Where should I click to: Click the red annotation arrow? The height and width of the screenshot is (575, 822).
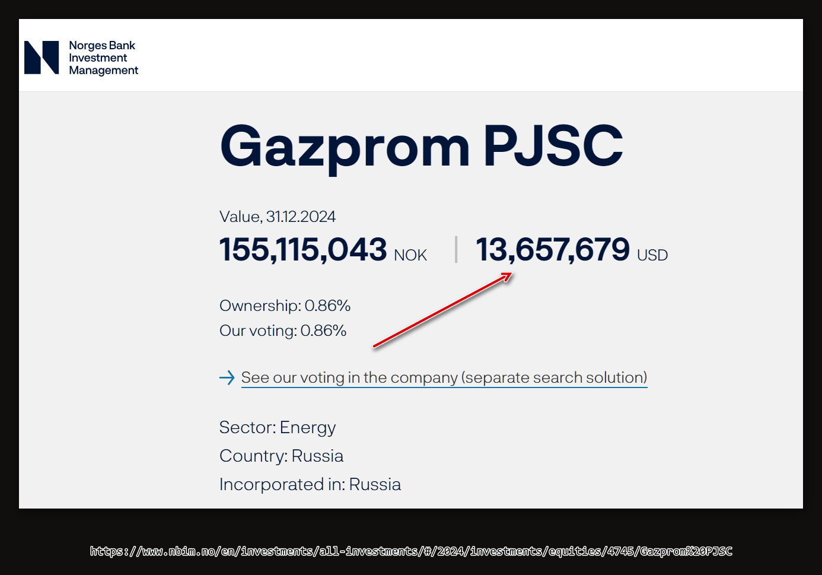point(442,310)
